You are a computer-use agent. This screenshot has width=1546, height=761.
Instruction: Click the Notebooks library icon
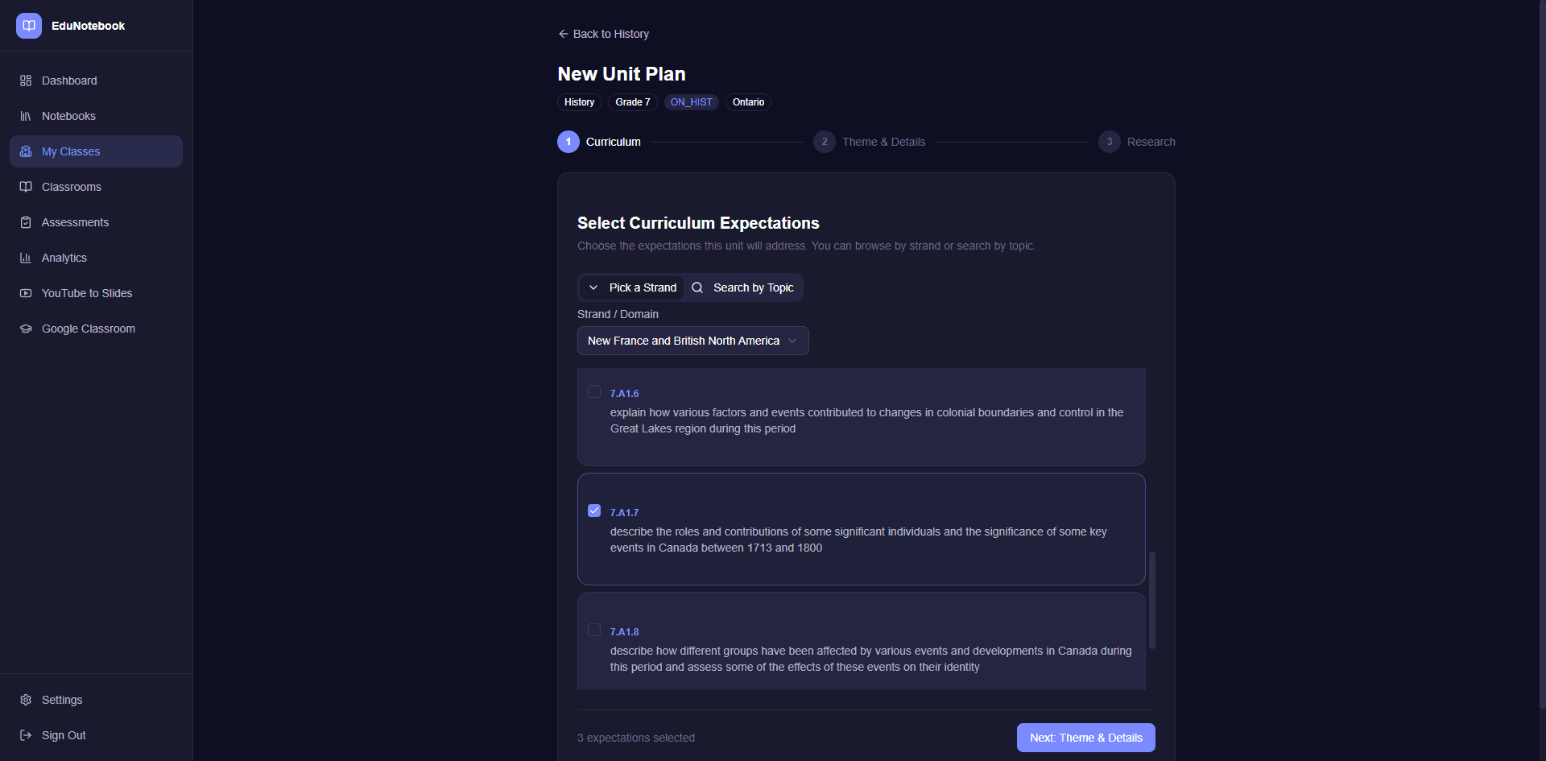click(26, 116)
